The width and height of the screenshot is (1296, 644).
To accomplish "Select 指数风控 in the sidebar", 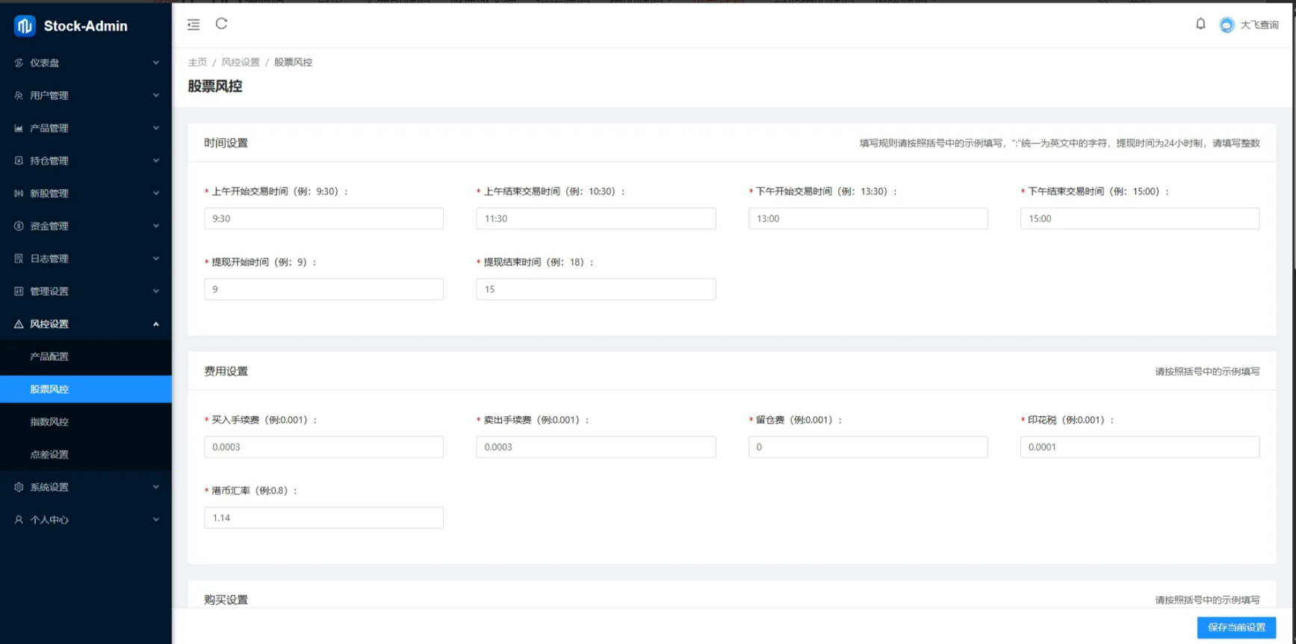I will pos(49,422).
